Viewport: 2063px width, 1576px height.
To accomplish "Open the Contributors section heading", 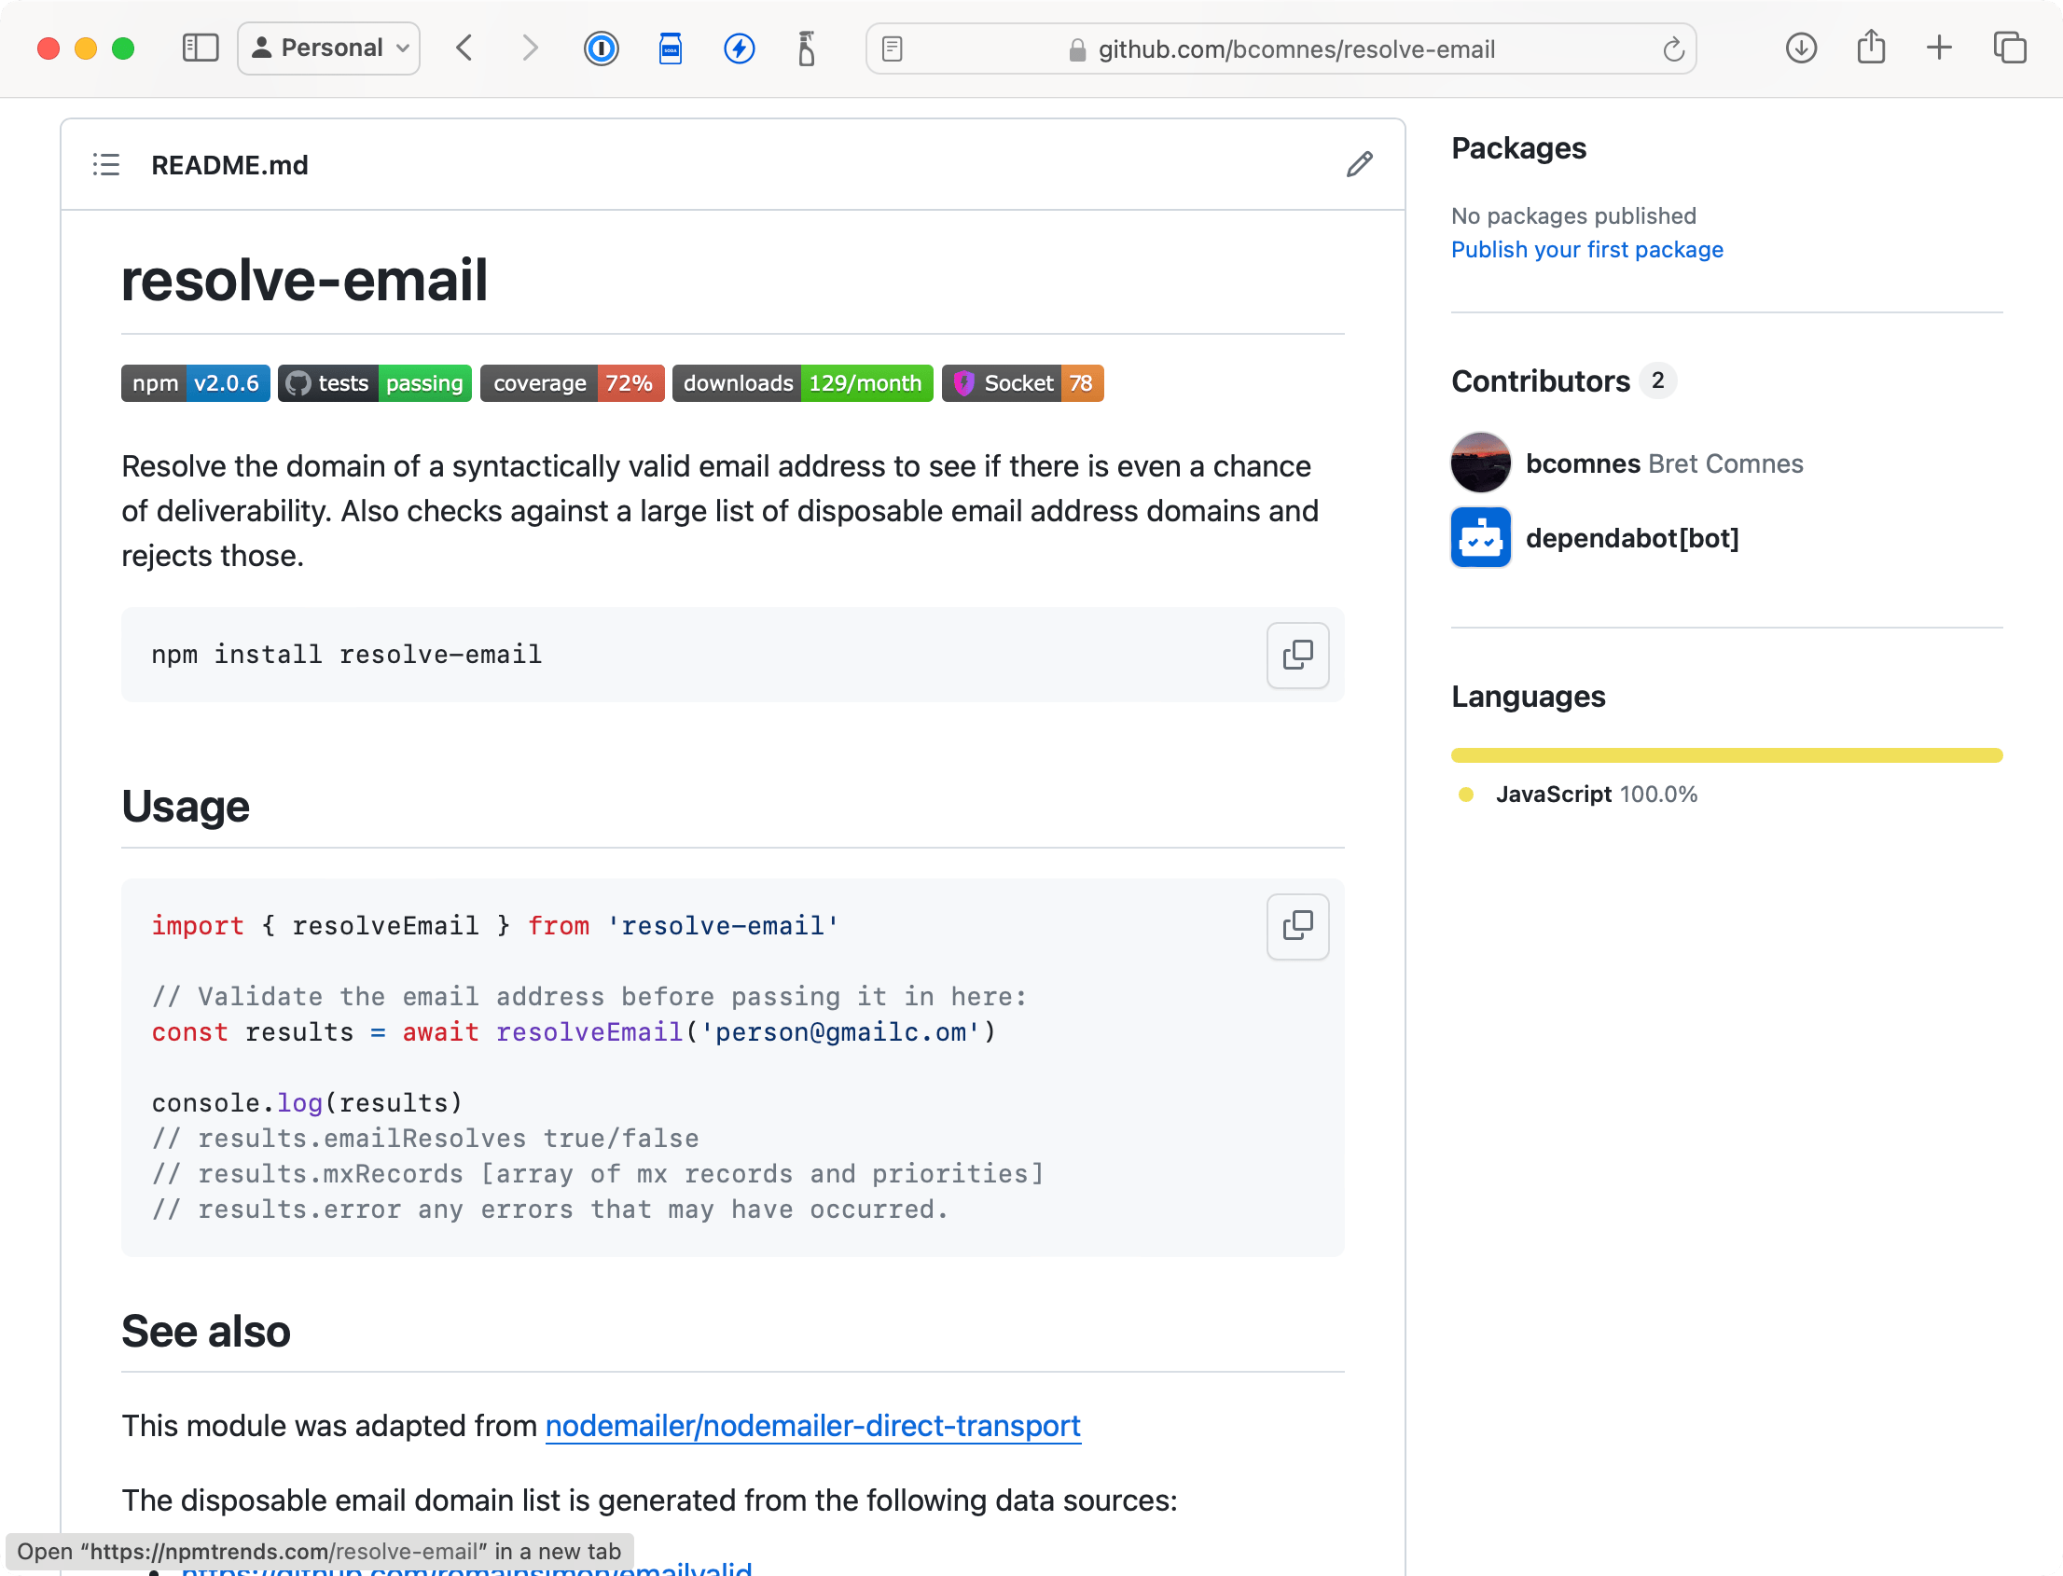I will click(1541, 380).
